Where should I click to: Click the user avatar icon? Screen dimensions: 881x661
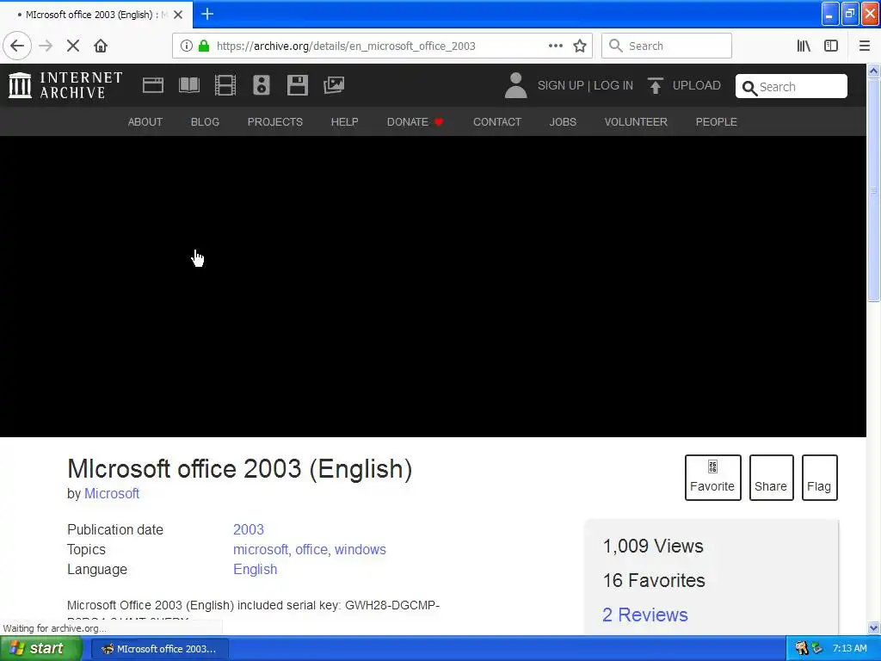[516, 85]
